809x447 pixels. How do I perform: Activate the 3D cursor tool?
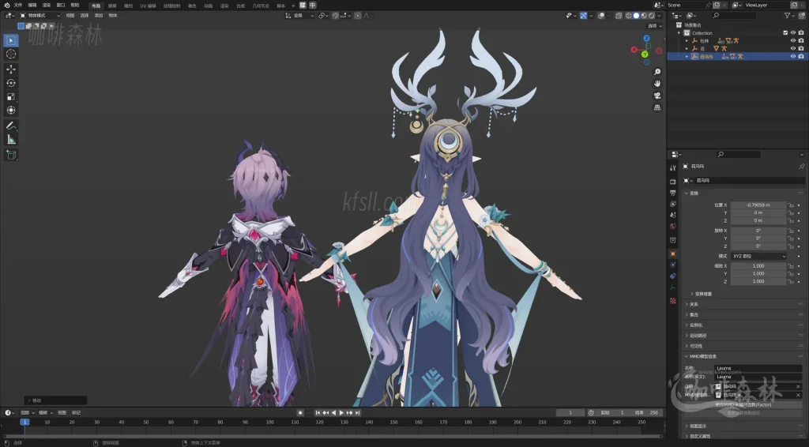pos(11,54)
